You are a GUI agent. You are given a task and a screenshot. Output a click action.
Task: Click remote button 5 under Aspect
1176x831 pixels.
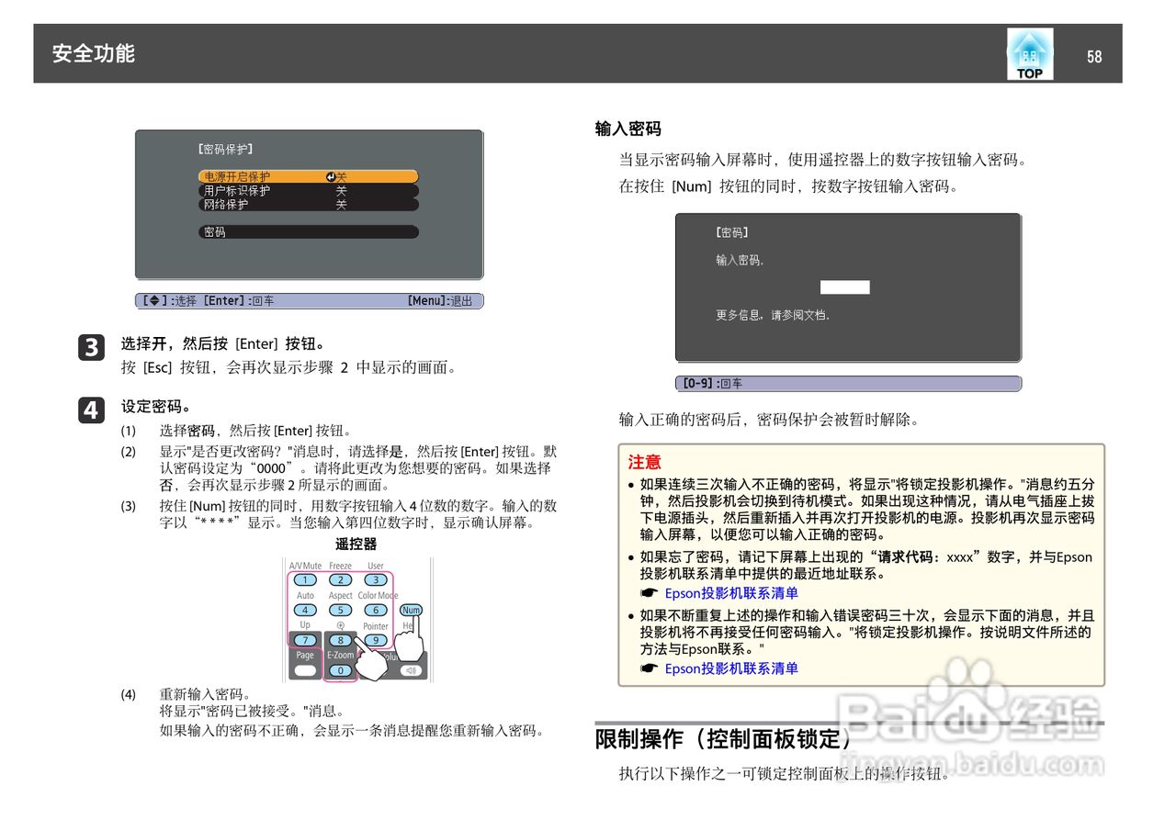[341, 610]
